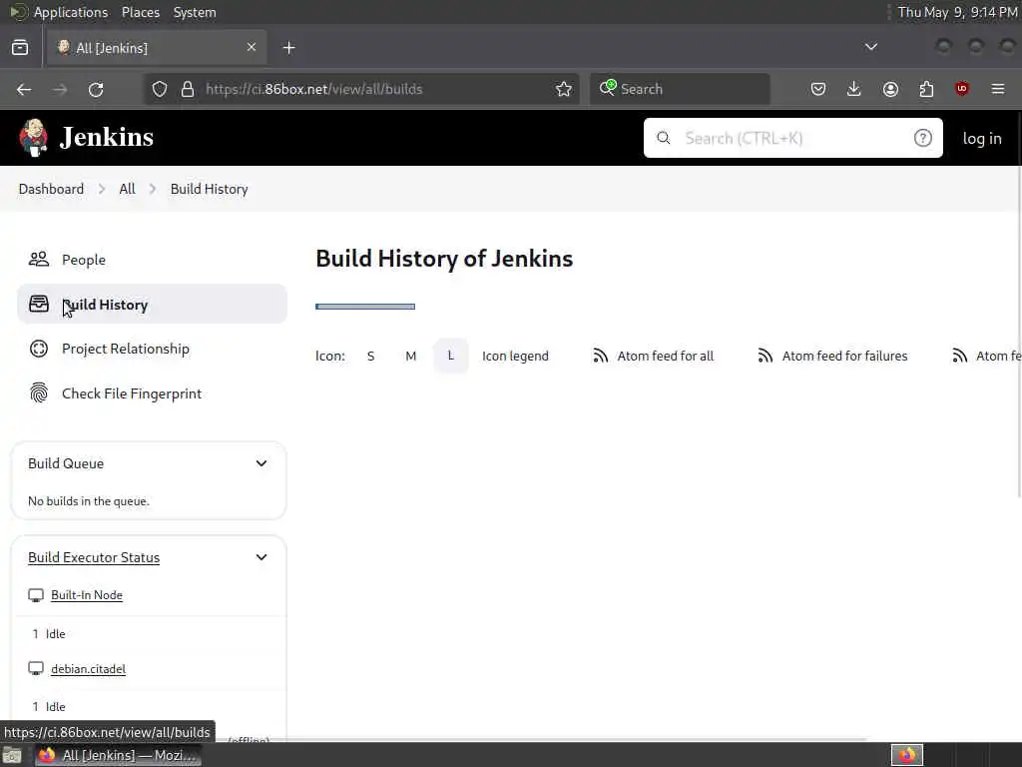Click the clock in the top panel

click(957, 12)
